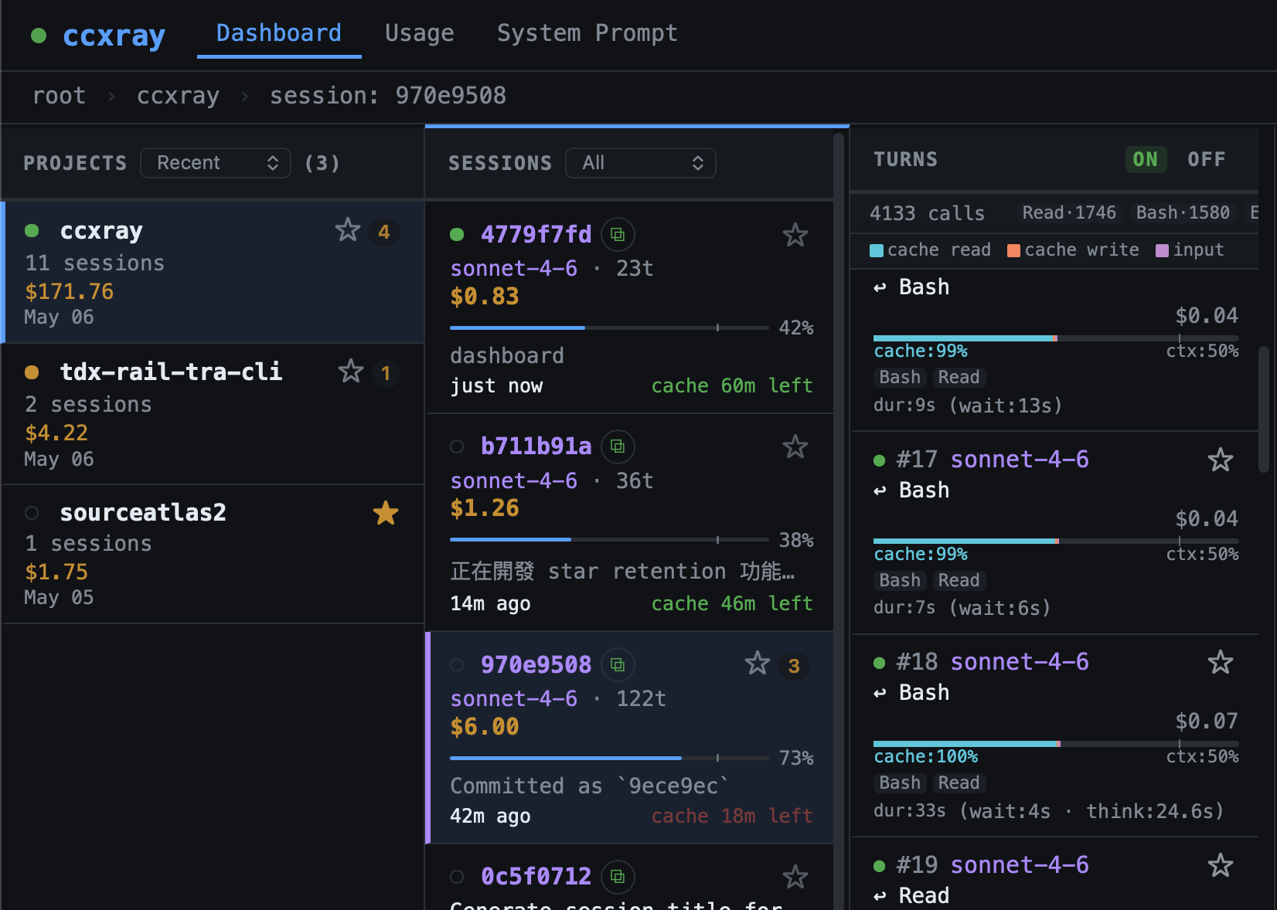Select the tdx-rail-tra-cli project row

point(213,414)
